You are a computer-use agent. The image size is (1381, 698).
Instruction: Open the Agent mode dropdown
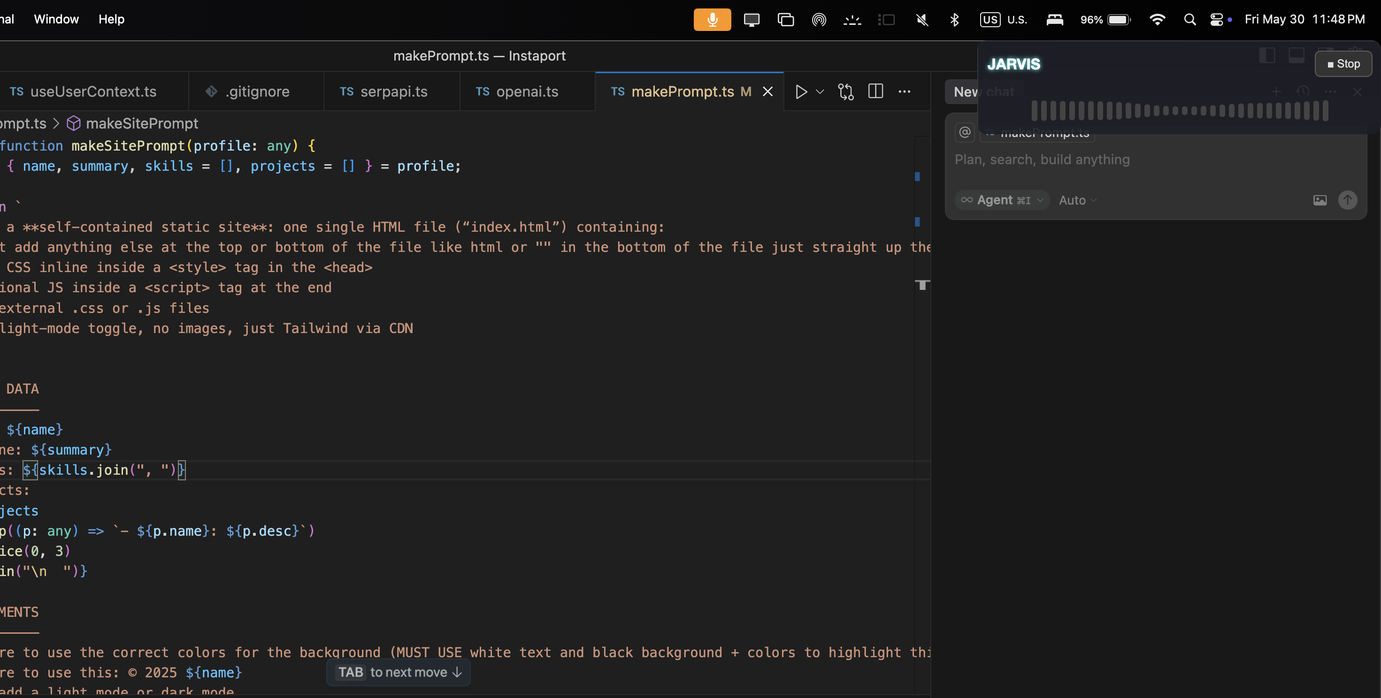point(1001,200)
